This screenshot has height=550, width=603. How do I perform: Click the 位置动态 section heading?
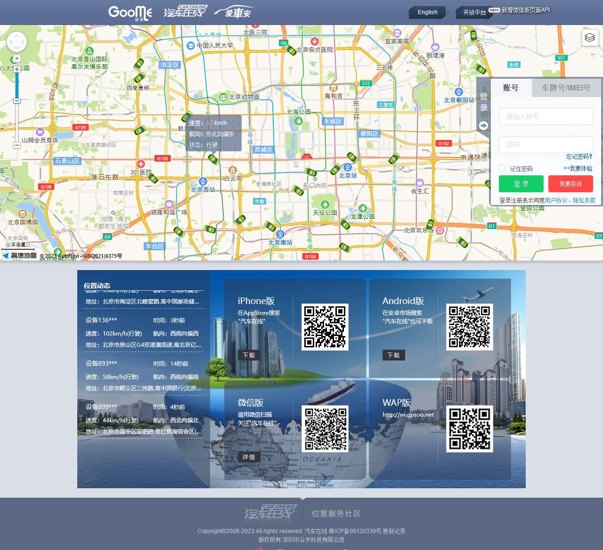tap(97, 286)
